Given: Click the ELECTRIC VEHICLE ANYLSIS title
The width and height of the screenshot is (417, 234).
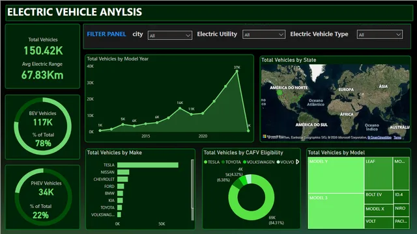Looking at the screenshot, I should [74, 12].
